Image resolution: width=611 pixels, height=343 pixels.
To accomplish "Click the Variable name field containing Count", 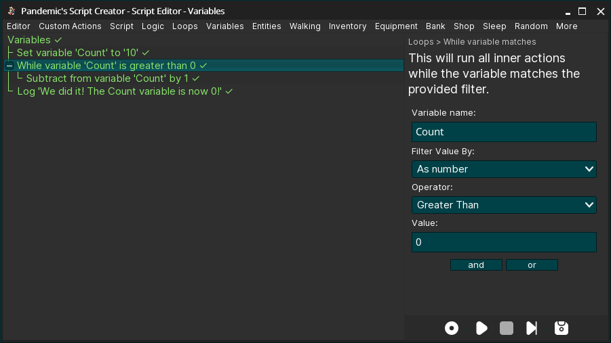I will coord(504,132).
